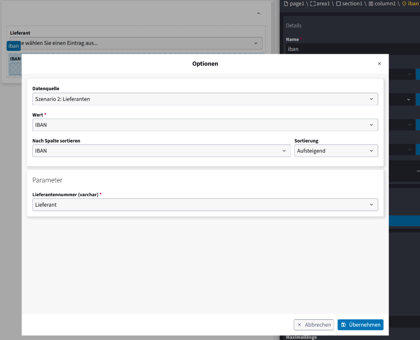This screenshot has height=340, width=420.
Task: Click the Datenquelle label
Action: point(46,88)
